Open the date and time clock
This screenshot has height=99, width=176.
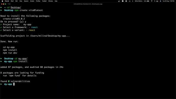tap(168, 1)
